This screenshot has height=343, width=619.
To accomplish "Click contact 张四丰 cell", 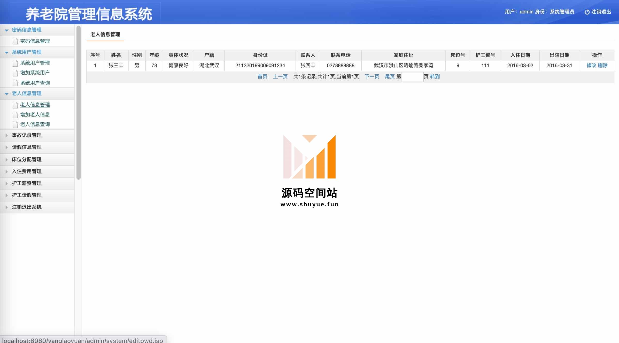I will (x=308, y=65).
